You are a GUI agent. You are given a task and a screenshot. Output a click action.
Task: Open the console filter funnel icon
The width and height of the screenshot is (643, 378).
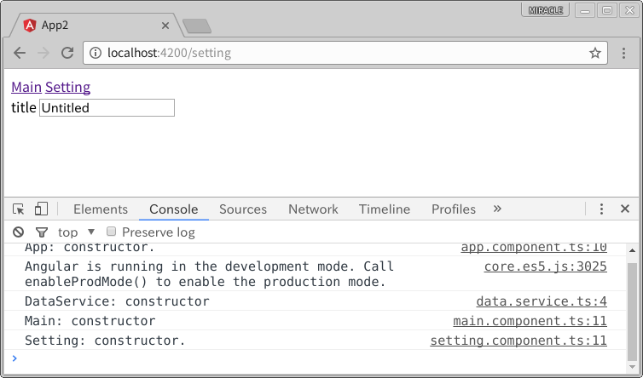coord(41,232)
